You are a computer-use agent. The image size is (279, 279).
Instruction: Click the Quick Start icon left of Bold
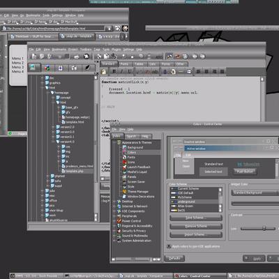coord(103,71)
